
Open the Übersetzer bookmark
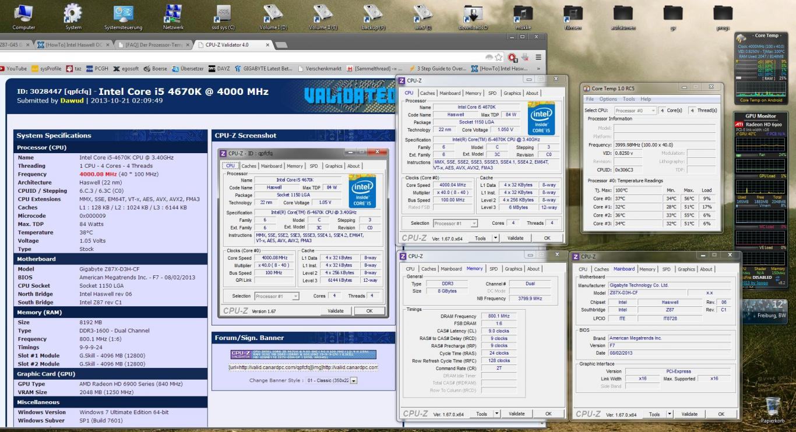coord(188,69)
